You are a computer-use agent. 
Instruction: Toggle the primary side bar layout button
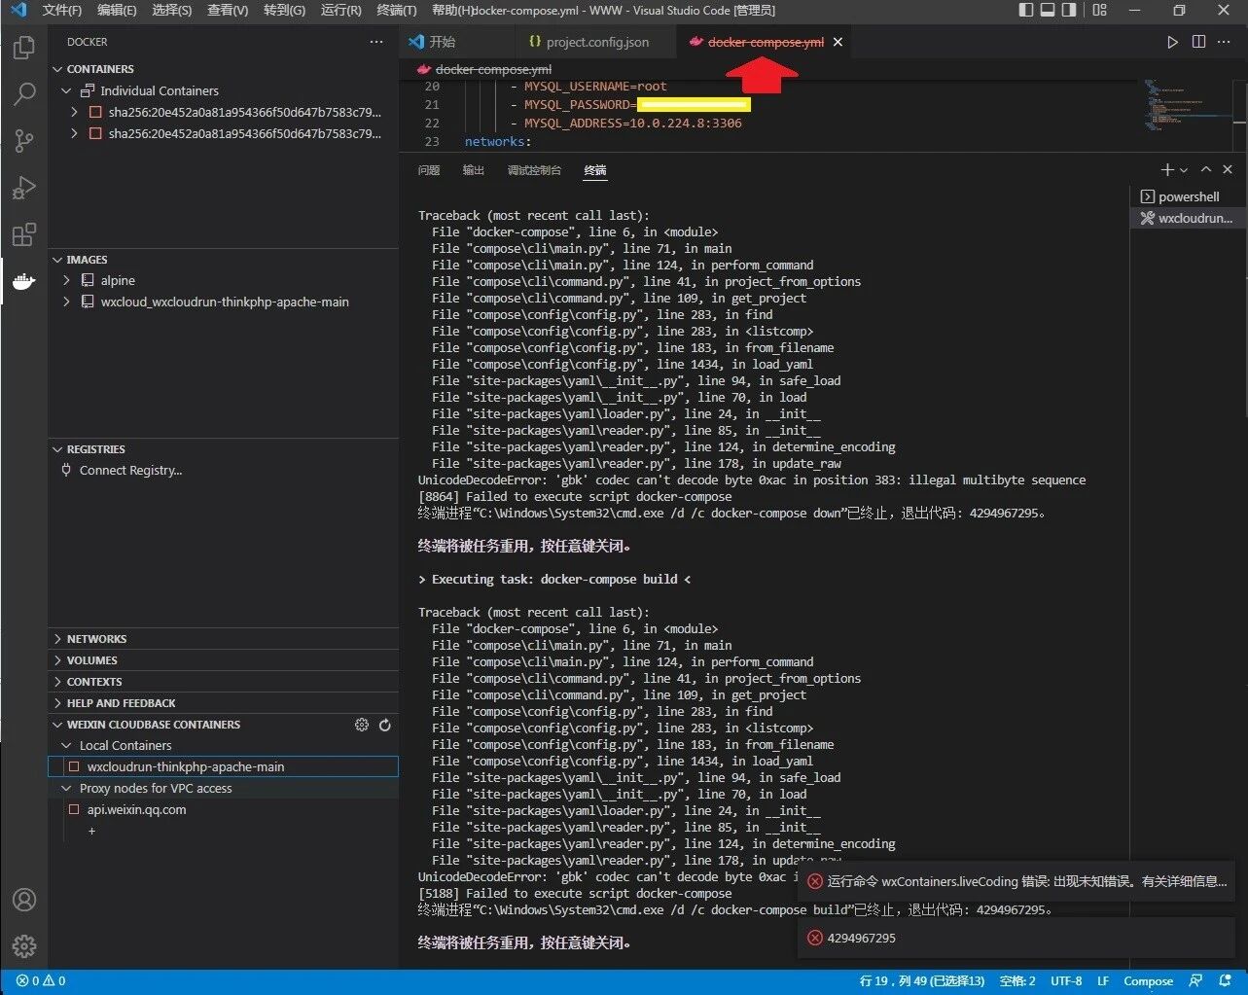1026,10
